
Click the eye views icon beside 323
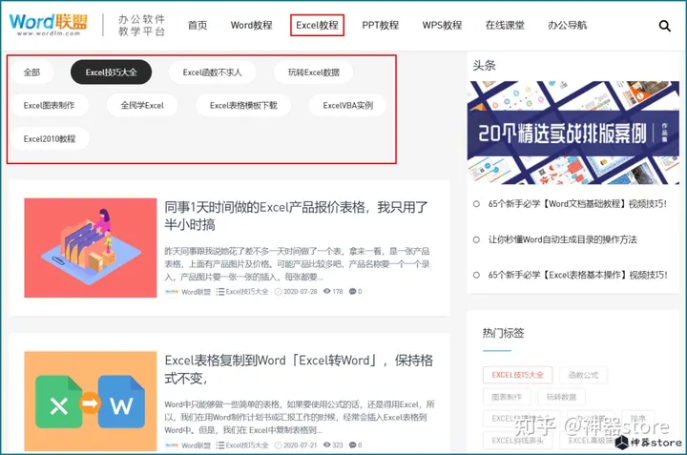coord(327,445)
